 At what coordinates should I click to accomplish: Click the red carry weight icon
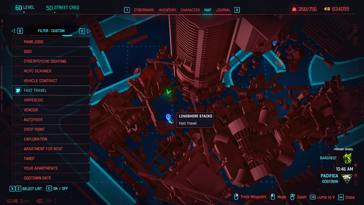click(x=294, y=9)
